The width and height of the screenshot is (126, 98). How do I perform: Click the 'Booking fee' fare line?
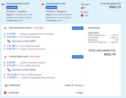tap(93, 40)
